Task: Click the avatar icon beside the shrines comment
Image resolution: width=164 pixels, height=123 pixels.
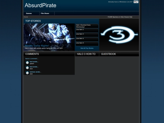Action: pos(27,73)
